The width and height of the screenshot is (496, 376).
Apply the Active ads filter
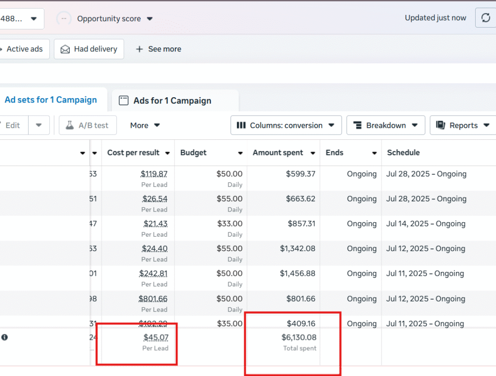tap(24, 49)
